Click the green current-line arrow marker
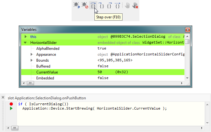Image resolution: width=211 pixels, height=132 pixels. pyautogui.click(x=11, y=109)
